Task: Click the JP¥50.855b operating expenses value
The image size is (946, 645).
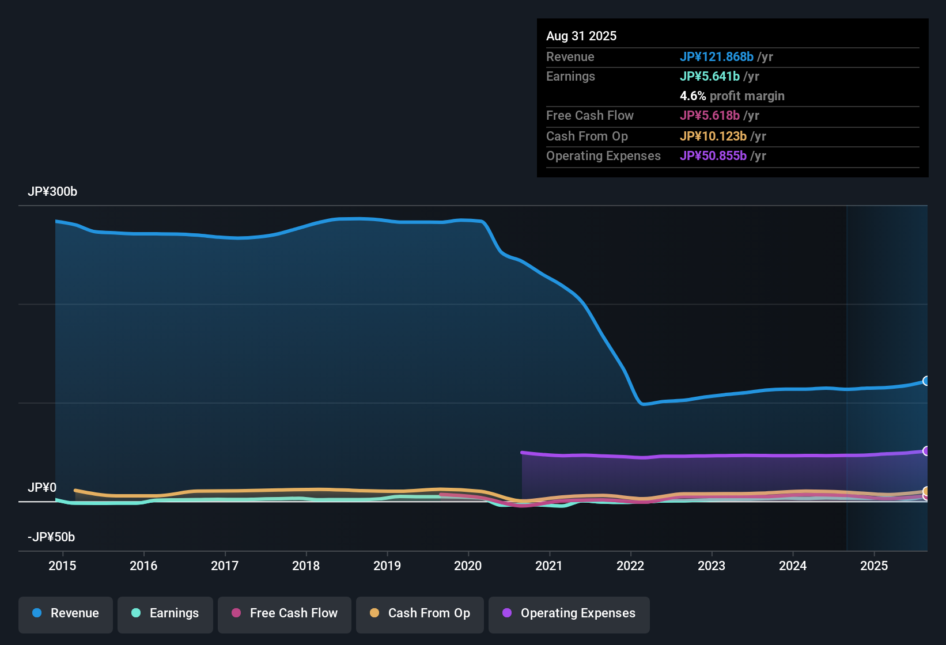Action: point(713,156)
